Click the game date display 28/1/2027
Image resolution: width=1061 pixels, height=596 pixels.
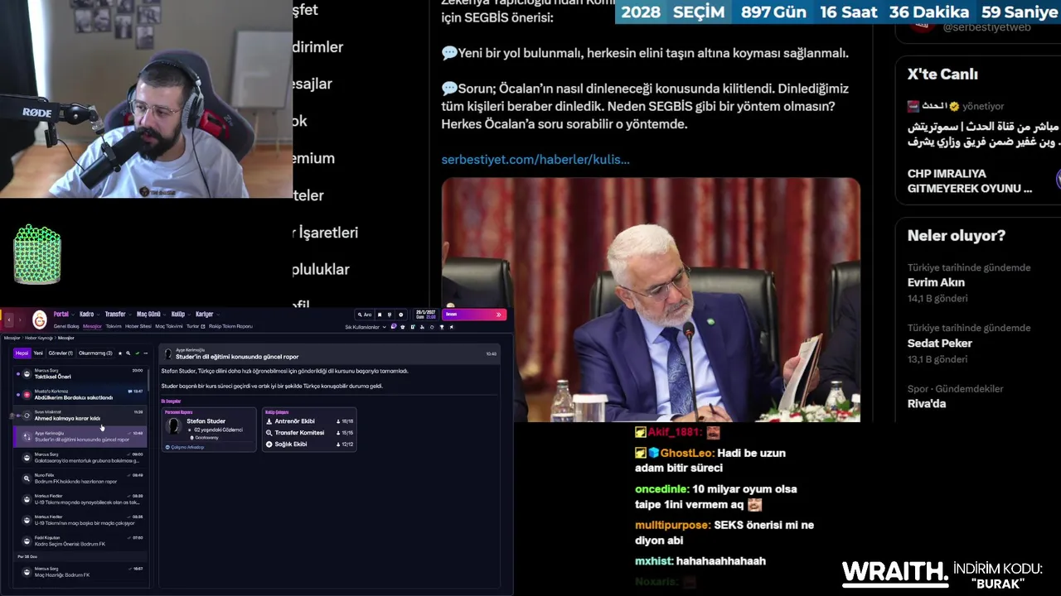(427, 315)
